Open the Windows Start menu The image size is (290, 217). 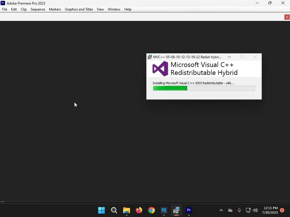click(x=102, y=210)
